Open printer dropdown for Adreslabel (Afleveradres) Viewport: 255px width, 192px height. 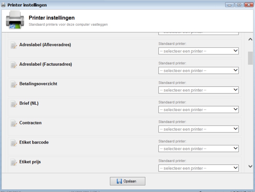pyautogui.click(x=199, y=51)
